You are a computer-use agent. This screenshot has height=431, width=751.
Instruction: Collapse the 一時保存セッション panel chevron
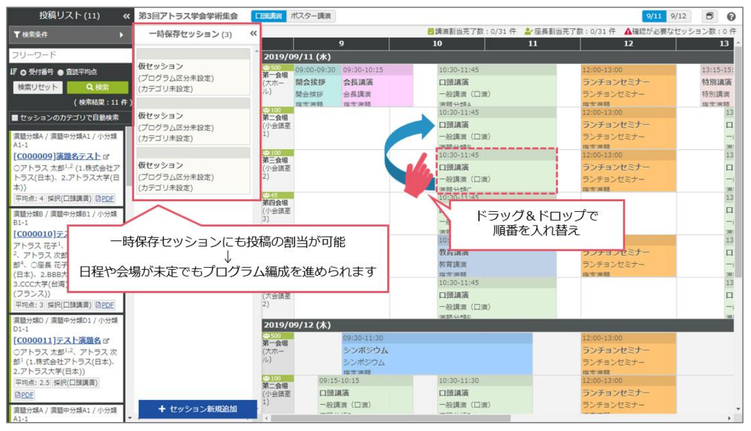pos(253,34)
